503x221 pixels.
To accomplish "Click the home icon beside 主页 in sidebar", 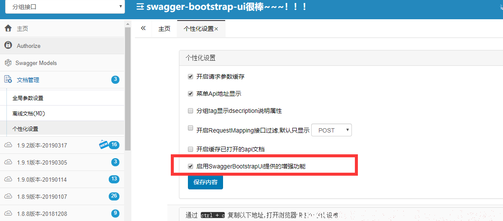I will [8, 28].
